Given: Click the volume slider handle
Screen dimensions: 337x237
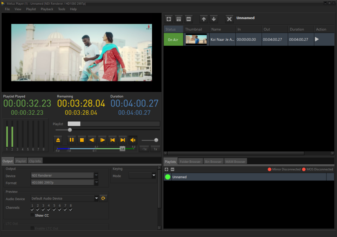Looking at the screenshot, I should [156, 140].
